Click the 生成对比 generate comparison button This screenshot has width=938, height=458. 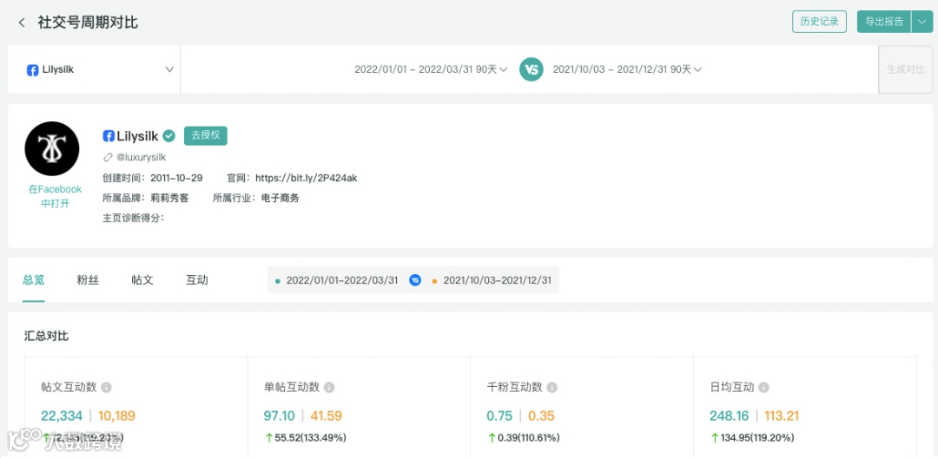coord(906,69)
